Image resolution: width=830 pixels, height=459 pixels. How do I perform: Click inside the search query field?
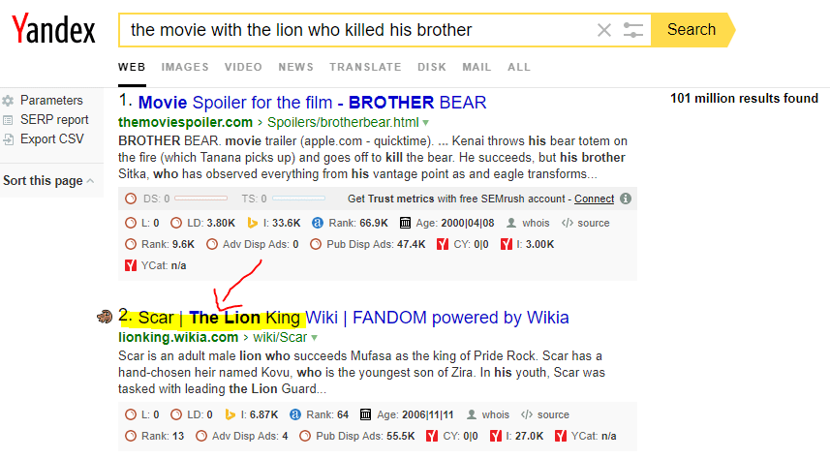[x=354, y=30]
